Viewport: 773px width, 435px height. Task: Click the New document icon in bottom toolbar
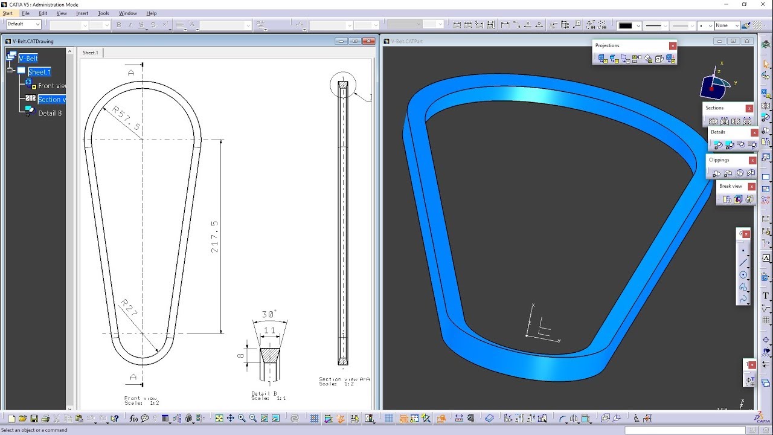point(11,418)
